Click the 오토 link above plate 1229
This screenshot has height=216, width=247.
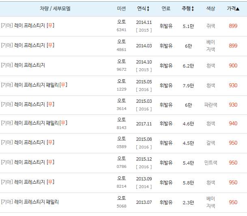pyautogui.click(x=121, y=81)
